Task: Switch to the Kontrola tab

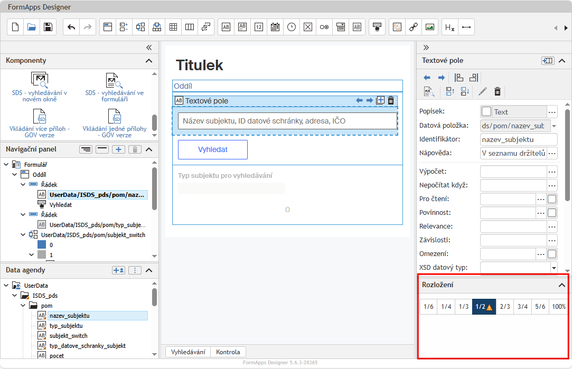Action: 228,352
